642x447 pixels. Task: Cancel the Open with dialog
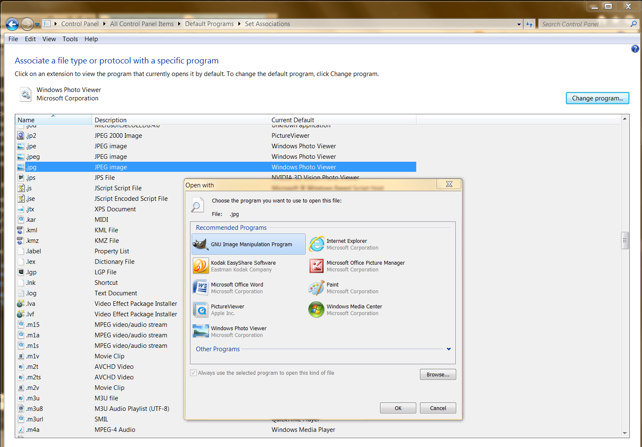[x=438, y=408]
